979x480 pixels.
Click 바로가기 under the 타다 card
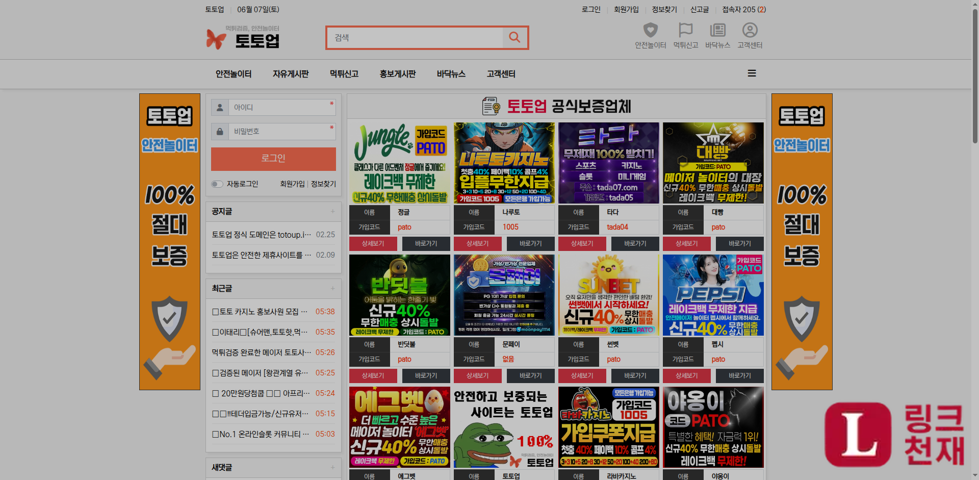point(635,244)
